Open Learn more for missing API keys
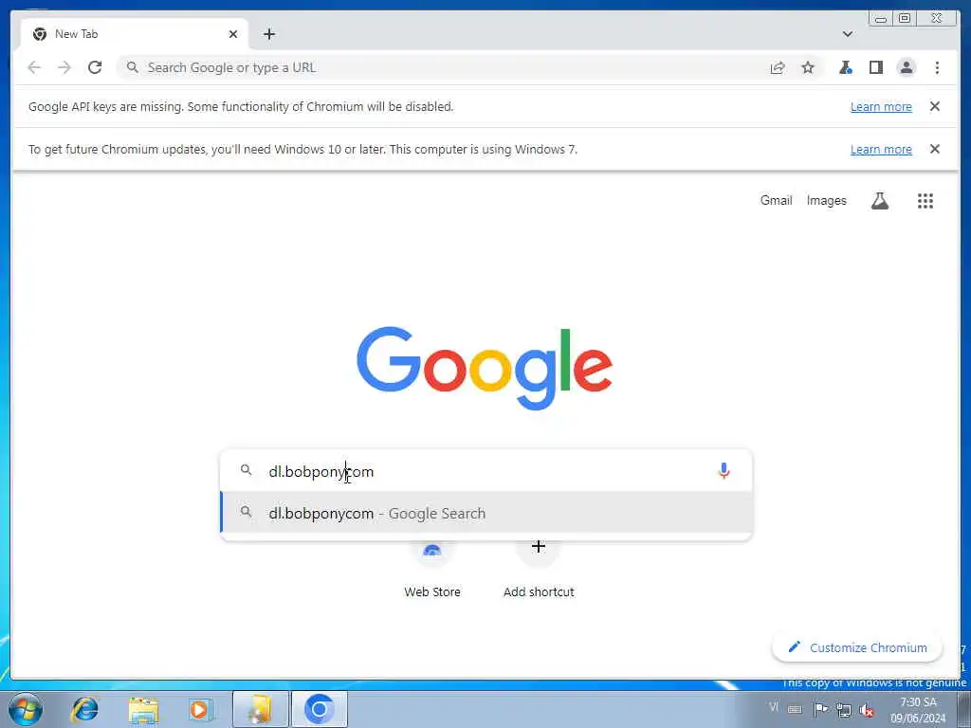This screenshot has width=971, height=728. [x=881, y=106]
